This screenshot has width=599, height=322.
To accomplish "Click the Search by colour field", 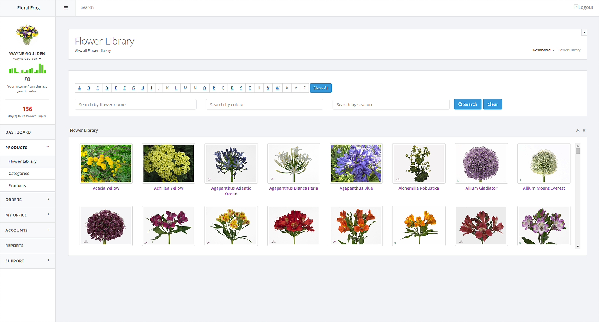I will click(x=264, y=105).
